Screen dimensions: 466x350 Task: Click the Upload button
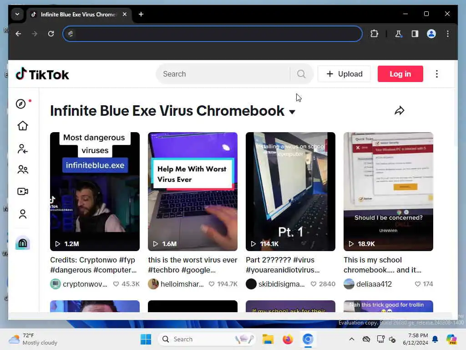click(x=344, y=74)
